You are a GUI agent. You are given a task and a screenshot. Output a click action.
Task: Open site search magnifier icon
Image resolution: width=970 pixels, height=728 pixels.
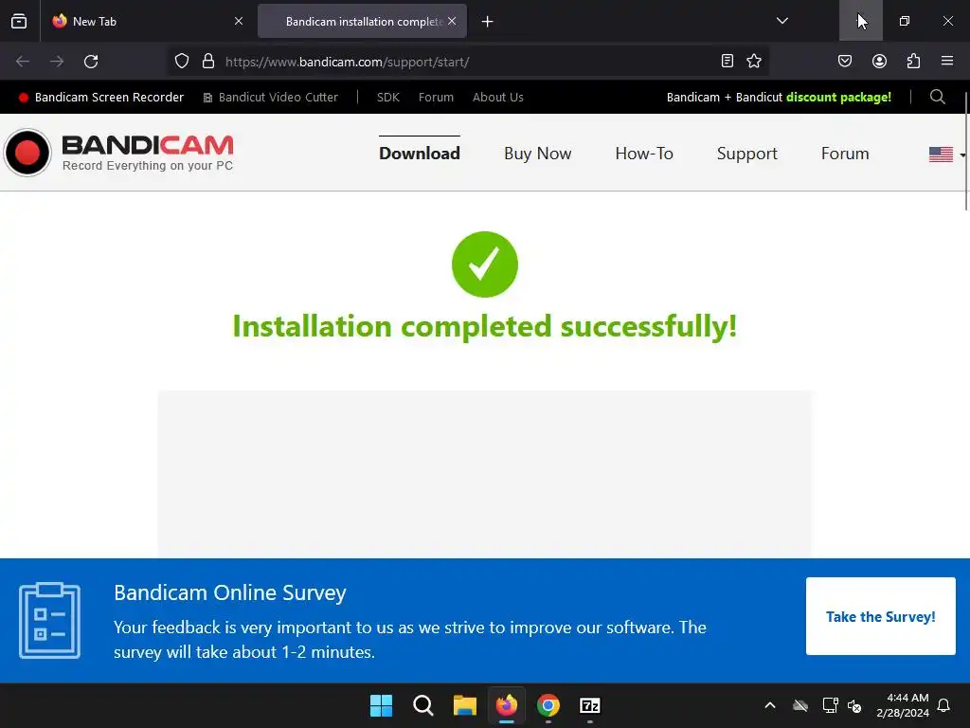pos(938,98)
